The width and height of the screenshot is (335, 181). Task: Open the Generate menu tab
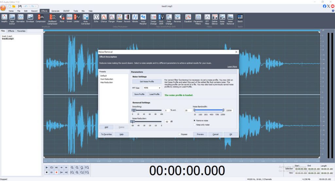[55, 11]
